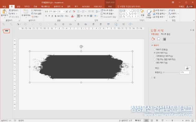Open Text Direction (텍스트 방향) dropdown
The image size is (196, 122).
(x=107, y=10)
